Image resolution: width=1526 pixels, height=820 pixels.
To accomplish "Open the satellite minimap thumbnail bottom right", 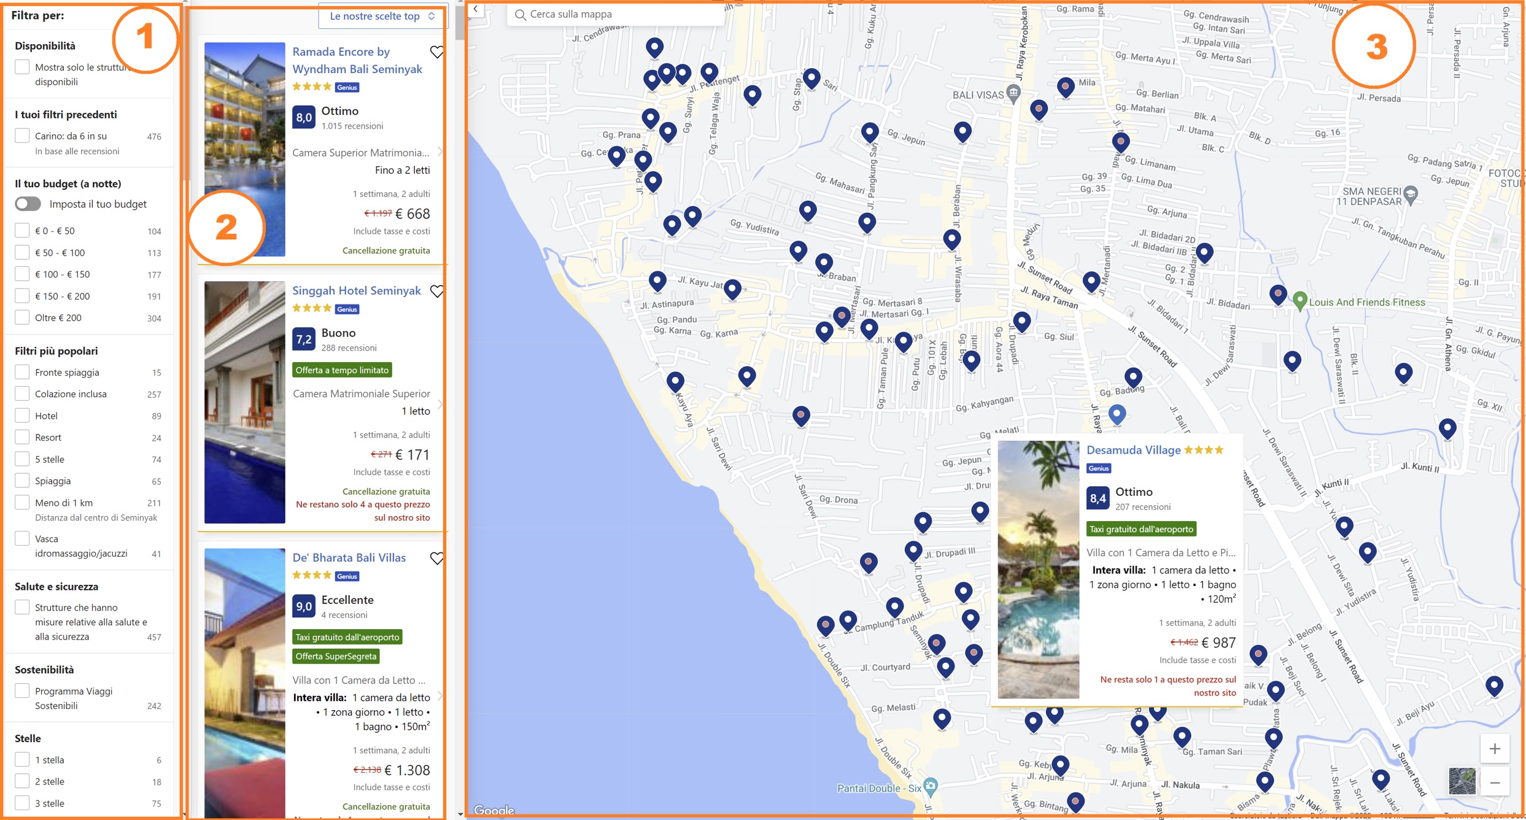I will pyautogui.click(x=1462, y=779).
